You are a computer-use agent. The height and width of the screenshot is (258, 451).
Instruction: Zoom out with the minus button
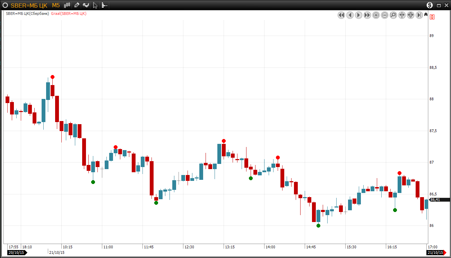385,15
